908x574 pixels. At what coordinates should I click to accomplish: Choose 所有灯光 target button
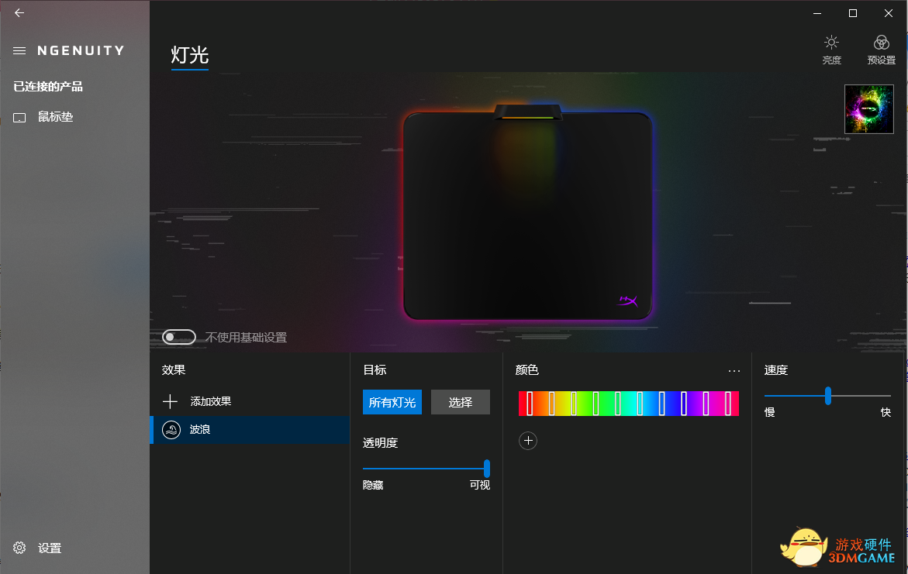click(x=392, y=402)
